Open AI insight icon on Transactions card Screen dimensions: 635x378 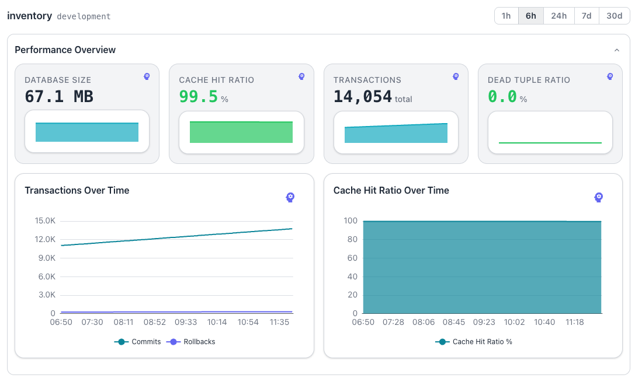[x=456, y=76]
